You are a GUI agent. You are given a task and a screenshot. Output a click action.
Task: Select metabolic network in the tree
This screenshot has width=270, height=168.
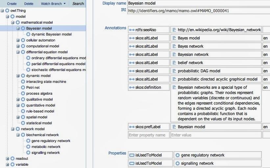tap(46, 147)
